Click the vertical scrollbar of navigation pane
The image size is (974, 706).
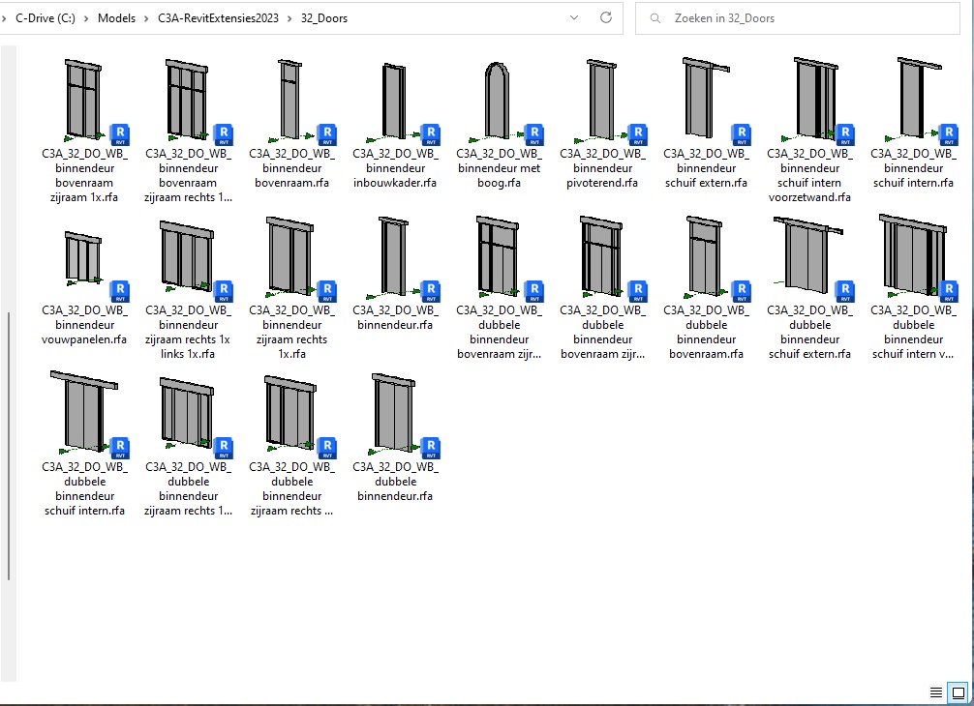pyautogui.click(x=9, y=445)
